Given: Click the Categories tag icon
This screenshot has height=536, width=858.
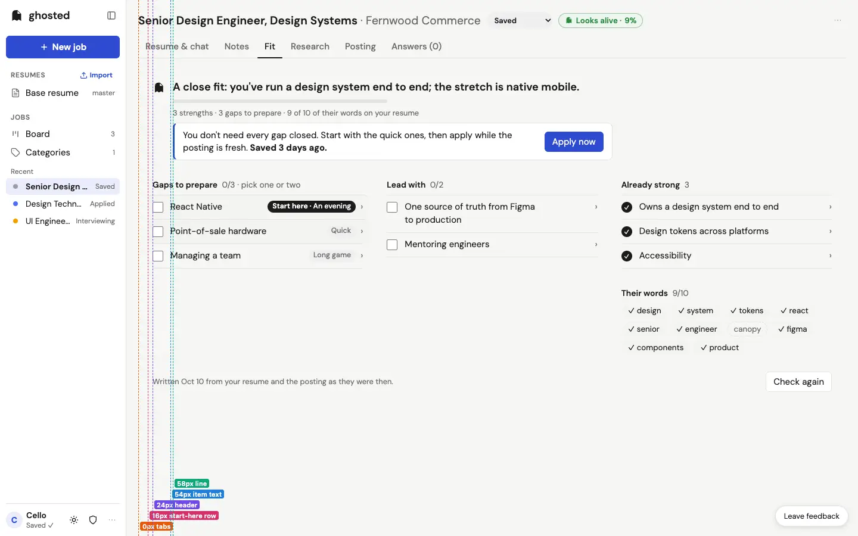Looking at the screenshot, I should point(15,152).
